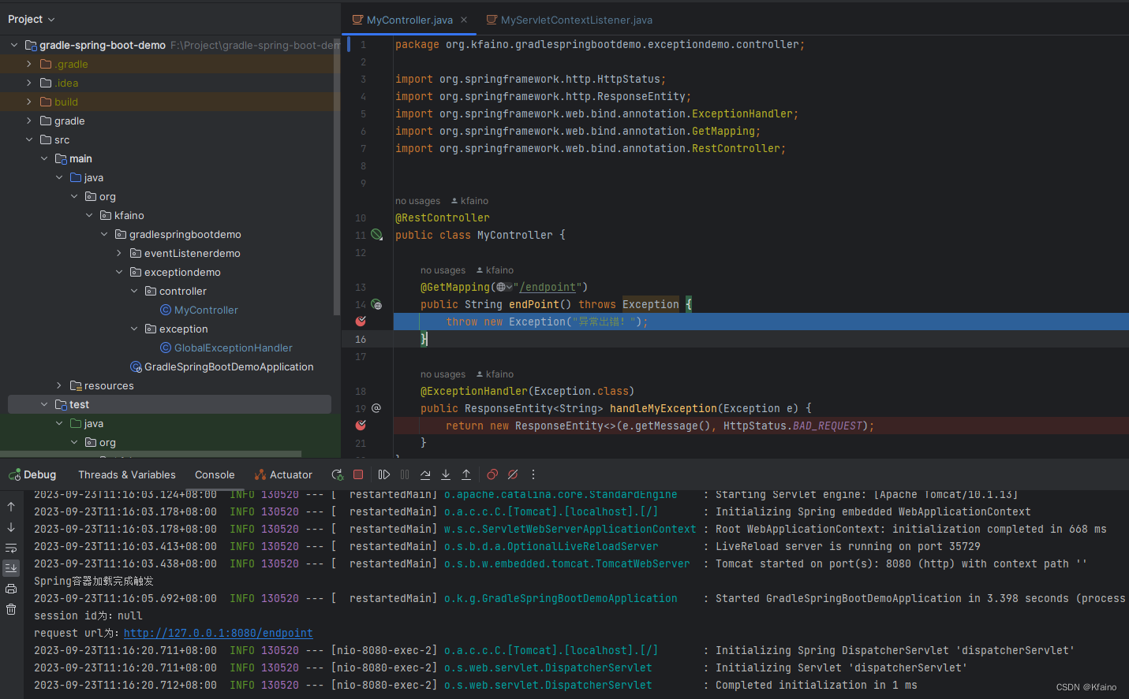The width and height of the screenshot is (1129, 699).
Task: Collapse the exception package
Action: point(134,329)
